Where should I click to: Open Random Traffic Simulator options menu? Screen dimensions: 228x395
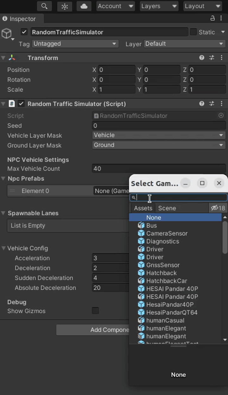[221, 103]
